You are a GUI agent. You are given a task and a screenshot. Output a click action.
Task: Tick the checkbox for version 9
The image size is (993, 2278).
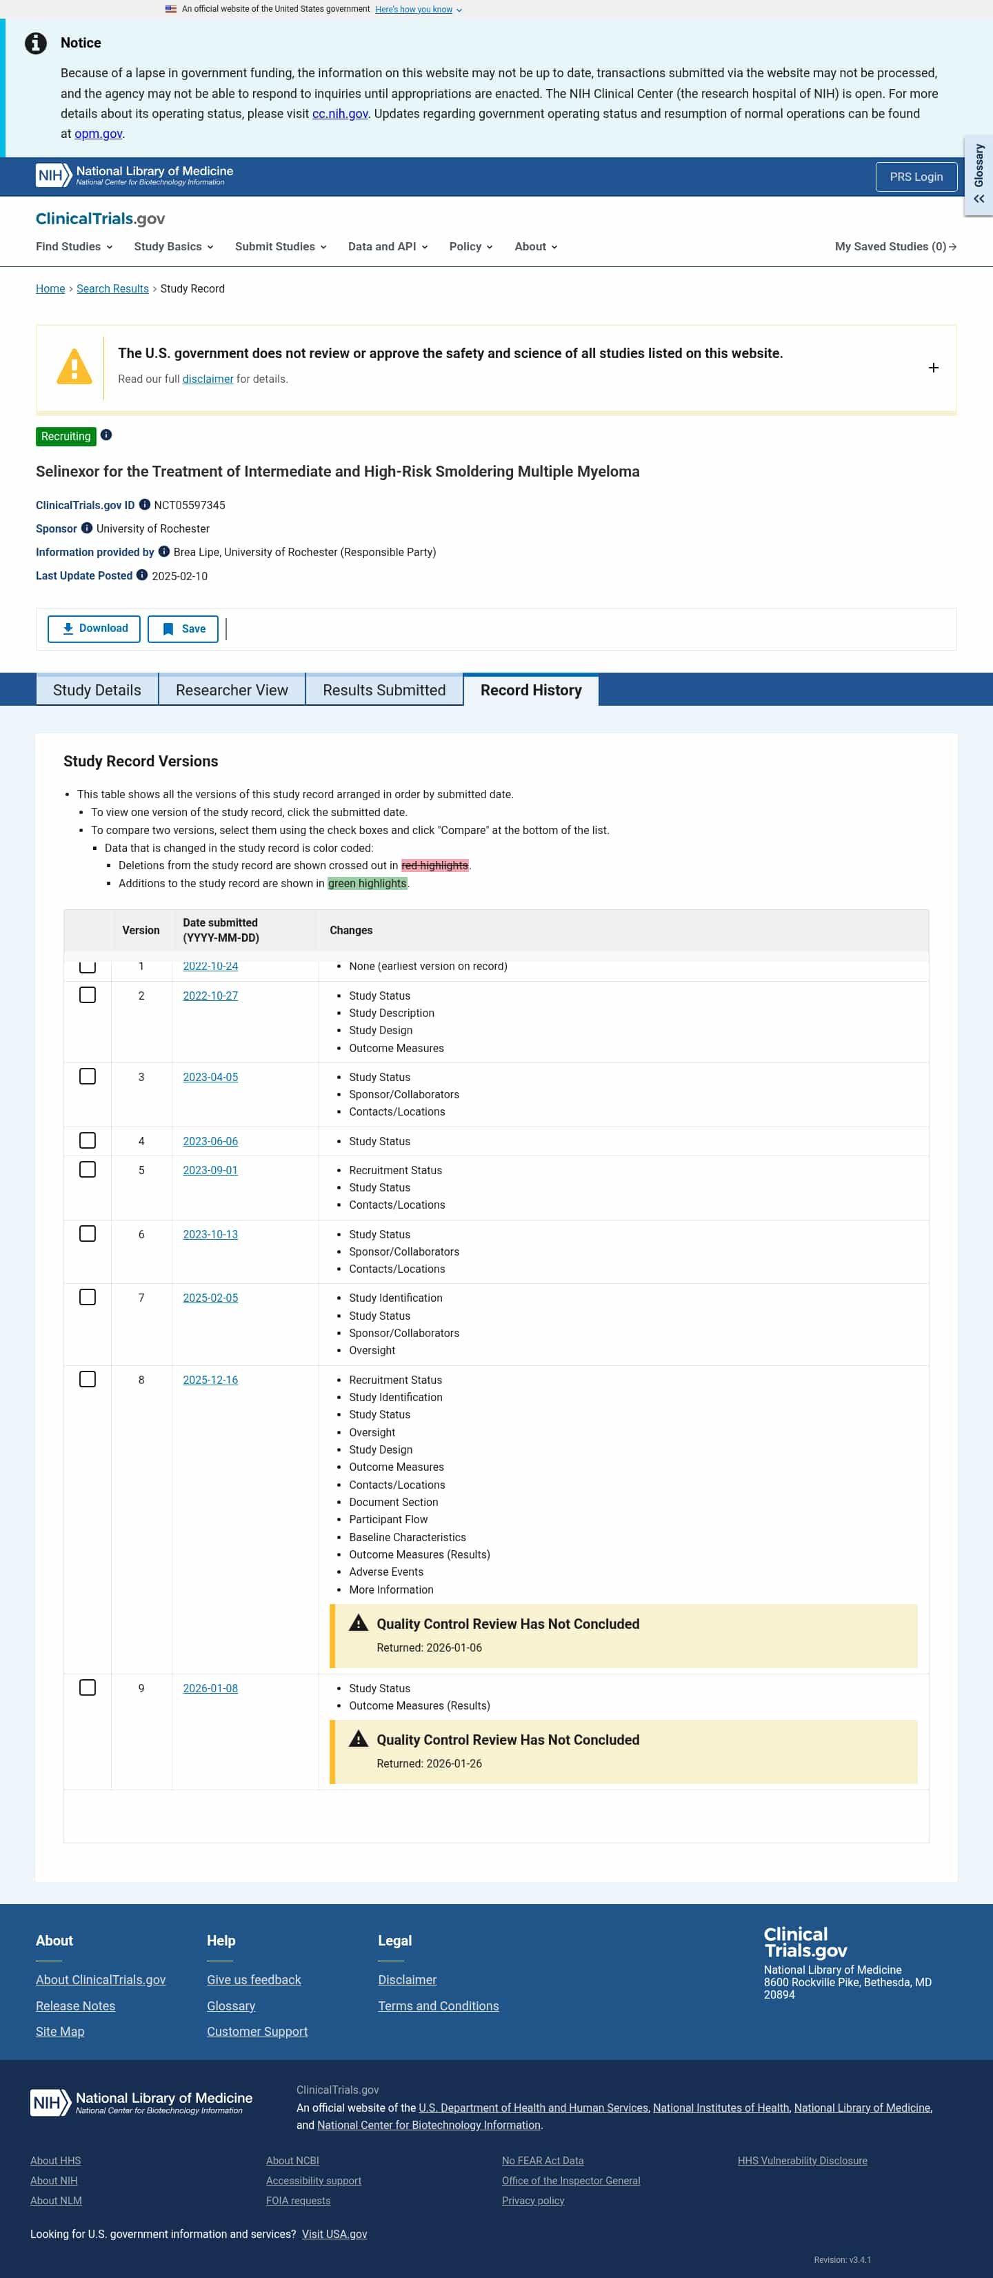pyautogui.click(x=88, y=1687)
